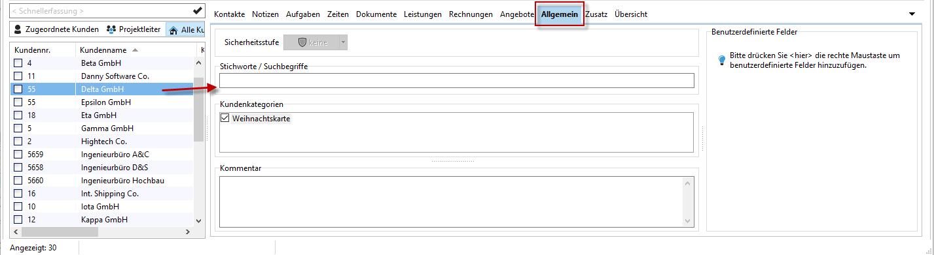Show the Zeiten tab
934x255 pixels.
click(337, 14)
